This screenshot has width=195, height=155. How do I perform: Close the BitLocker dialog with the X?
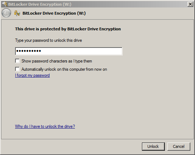pyautogui.click(x=190, y=4)
